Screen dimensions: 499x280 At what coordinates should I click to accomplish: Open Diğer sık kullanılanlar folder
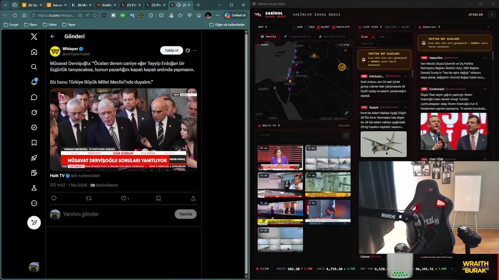click(227, 24)
